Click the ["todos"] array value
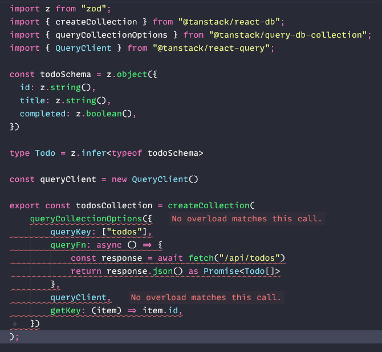 [x=124, y=232]
